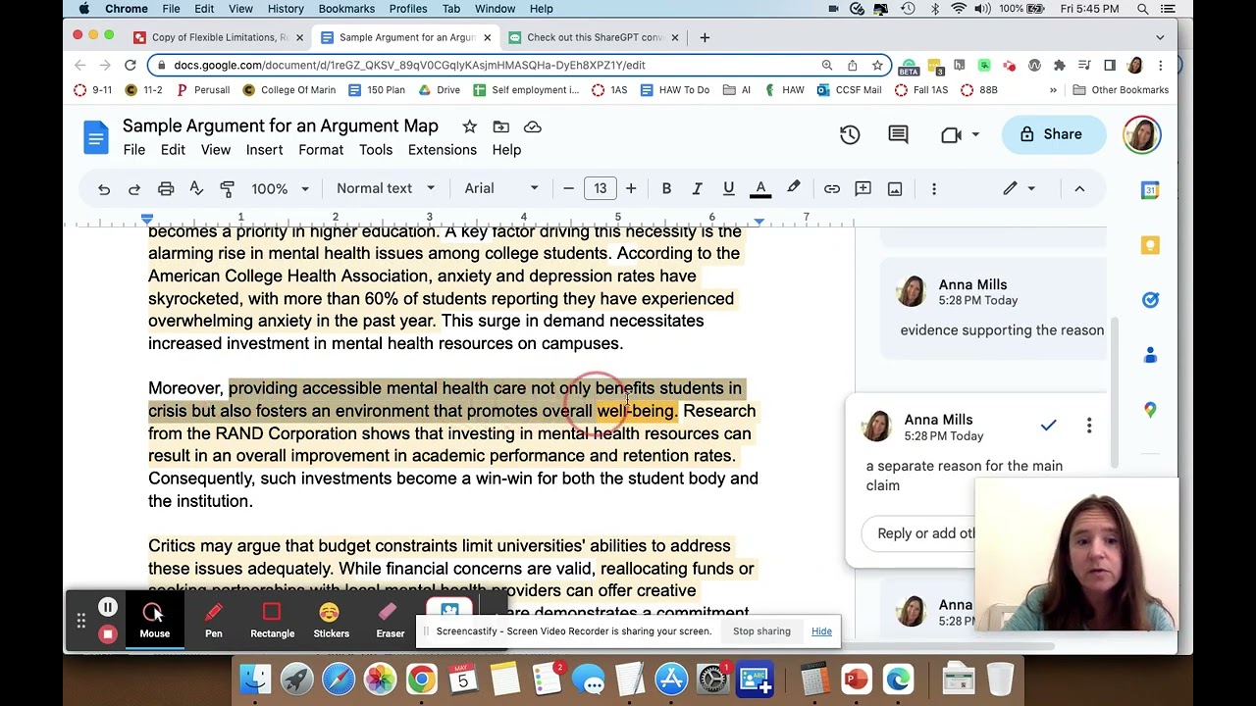Open the Docs Extensions menu

pos(443,150)
